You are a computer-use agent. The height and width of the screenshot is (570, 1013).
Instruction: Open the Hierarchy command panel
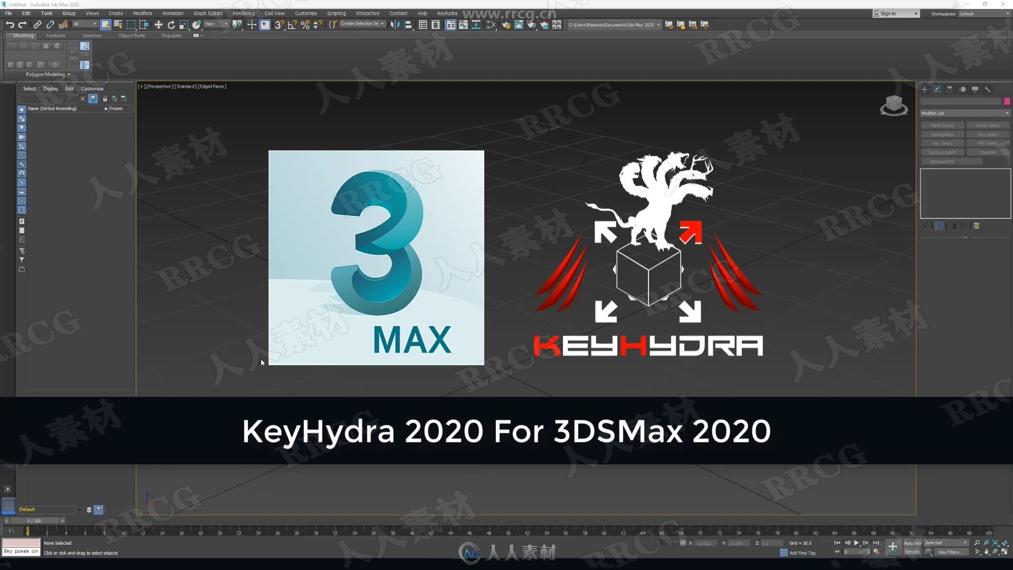coord(950,89)
